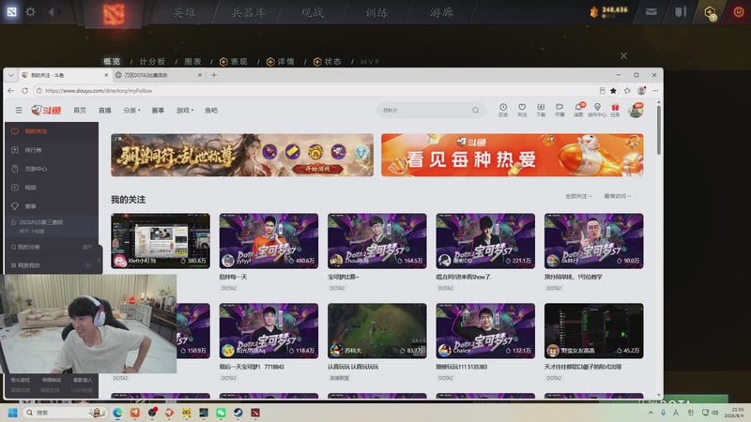The image size is (751, 422).
Task: Go to Douyu 首页 home link
Action: (80, 111)
